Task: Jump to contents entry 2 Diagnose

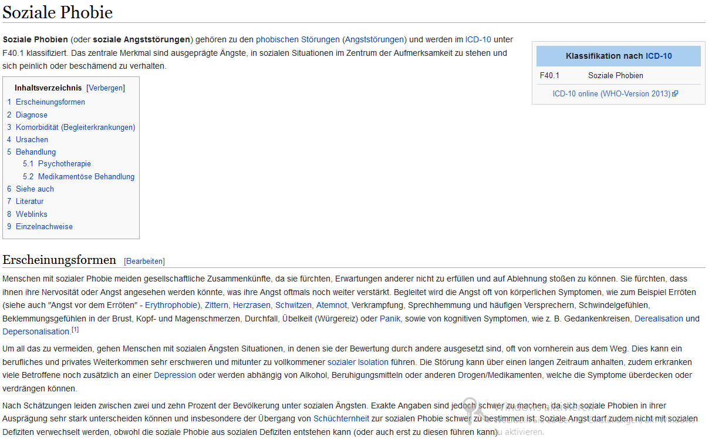Action: coord(27,115)
